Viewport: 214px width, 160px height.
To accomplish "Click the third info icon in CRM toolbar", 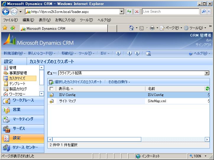I will pos(137,53).
